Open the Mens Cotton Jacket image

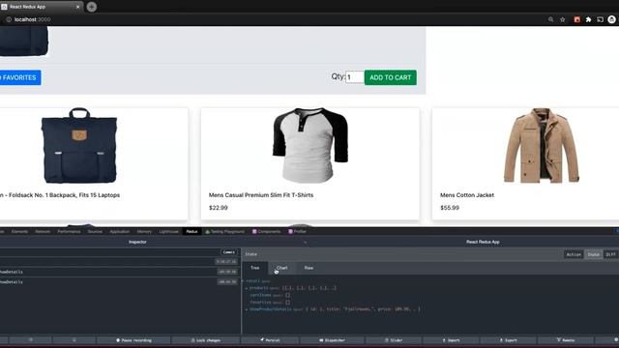(x=542, y=146)
